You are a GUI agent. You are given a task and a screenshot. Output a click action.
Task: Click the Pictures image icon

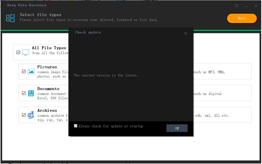[31, 72]
